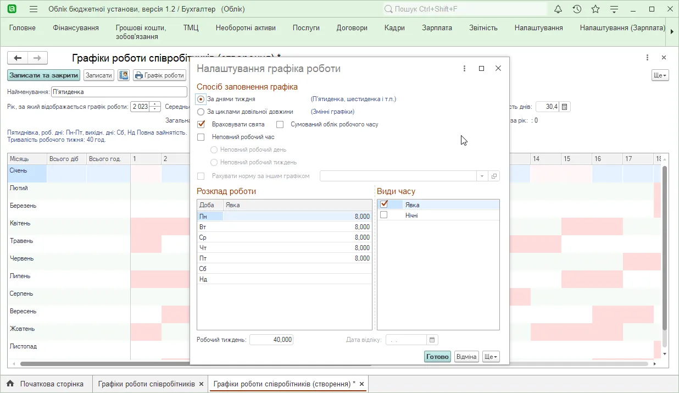Open history clock icon
The height and width of the screenshot is (393, 679).
[577, 9]
